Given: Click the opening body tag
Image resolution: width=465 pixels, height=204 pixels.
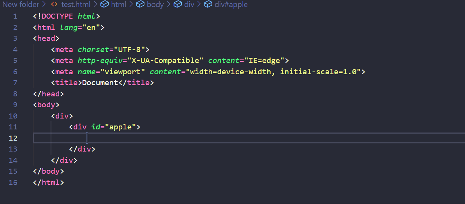Looking at the screenshot, I should click(46, 105).
